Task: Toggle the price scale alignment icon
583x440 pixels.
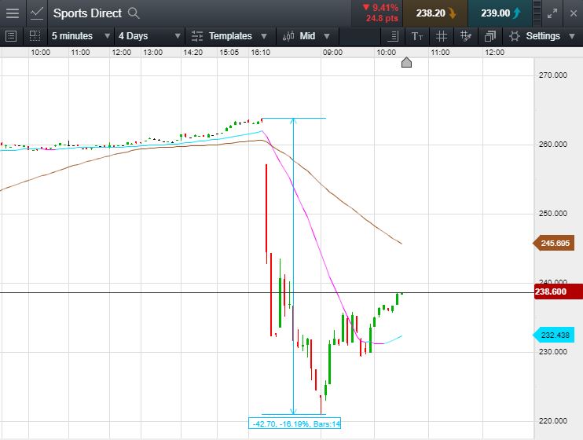Action: coord(393,36)
